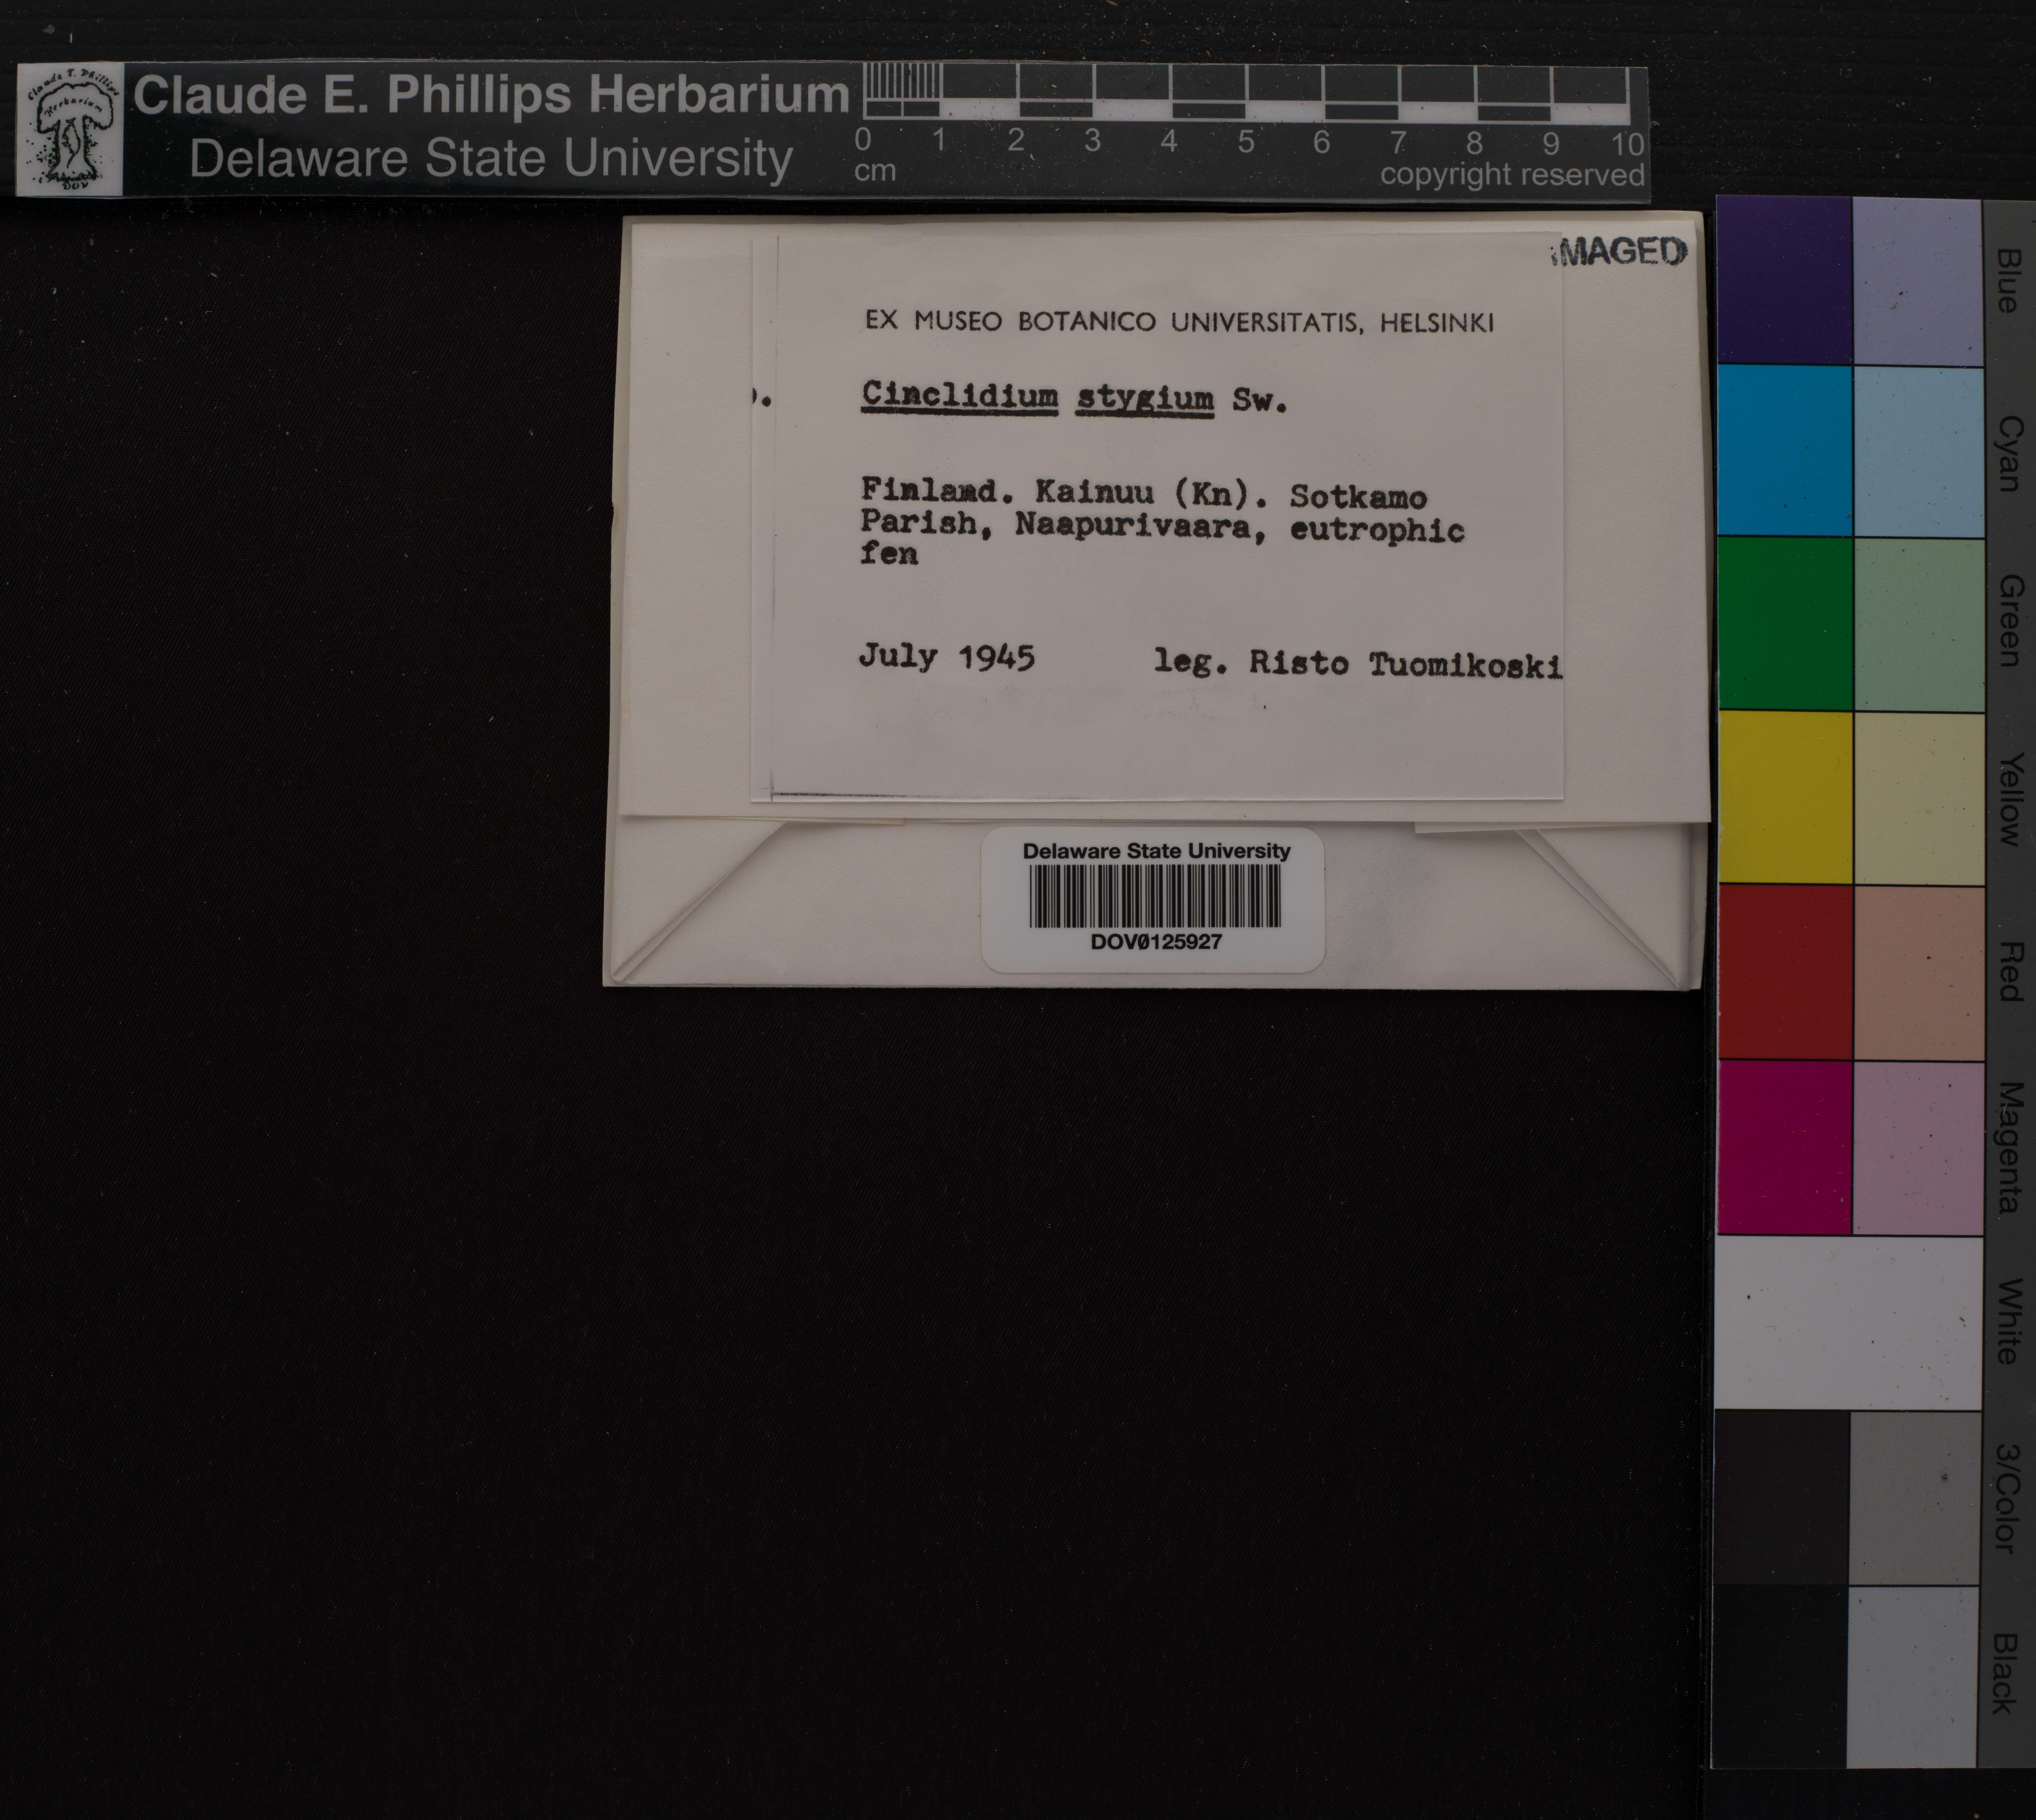
Task: Click the barcode on the specimen packet
Action: (x=1154, y=896)
